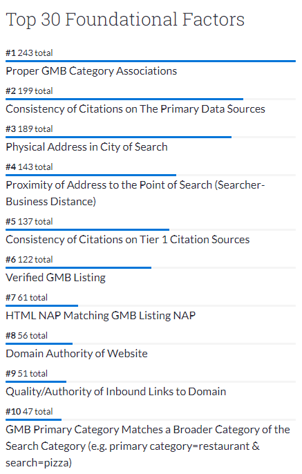Click the #7 61 total bar
This screenshot has height=474, width=302.
[151, 305]
